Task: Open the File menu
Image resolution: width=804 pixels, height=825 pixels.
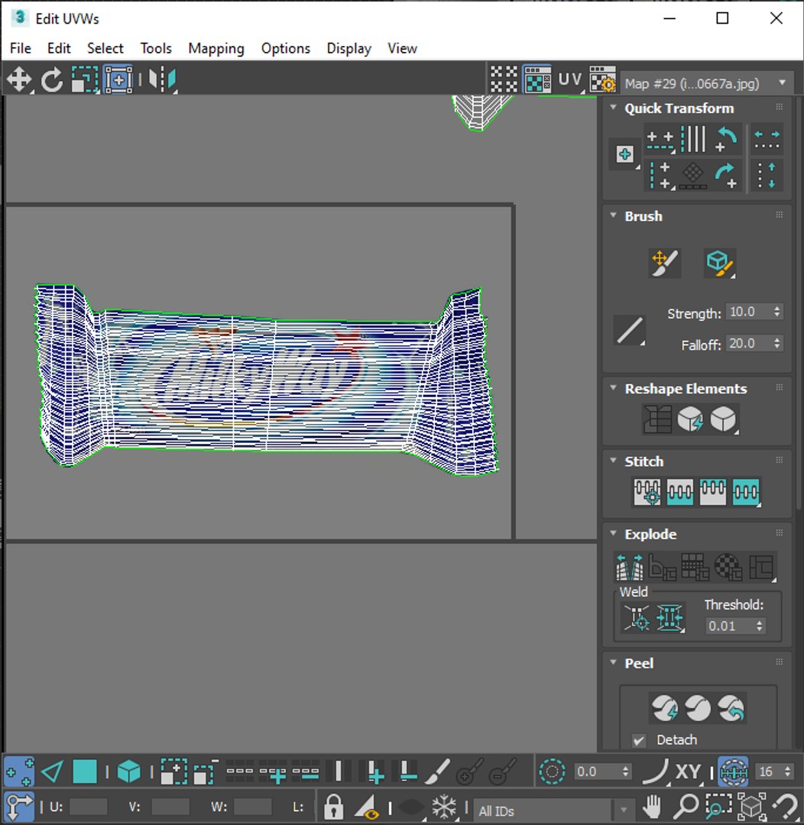Action: coord(21,48)
